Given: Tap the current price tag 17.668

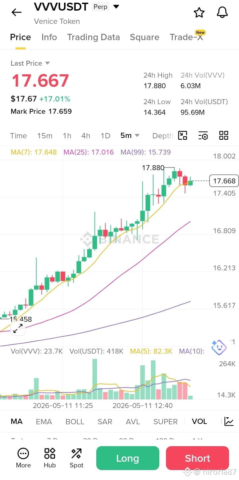Looking at the screenshot, I should pos(224,181).
